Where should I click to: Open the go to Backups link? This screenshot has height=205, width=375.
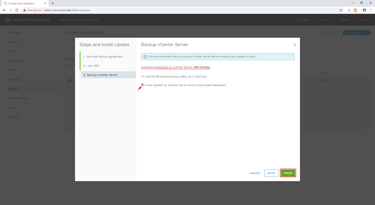[x=197, y=77]
